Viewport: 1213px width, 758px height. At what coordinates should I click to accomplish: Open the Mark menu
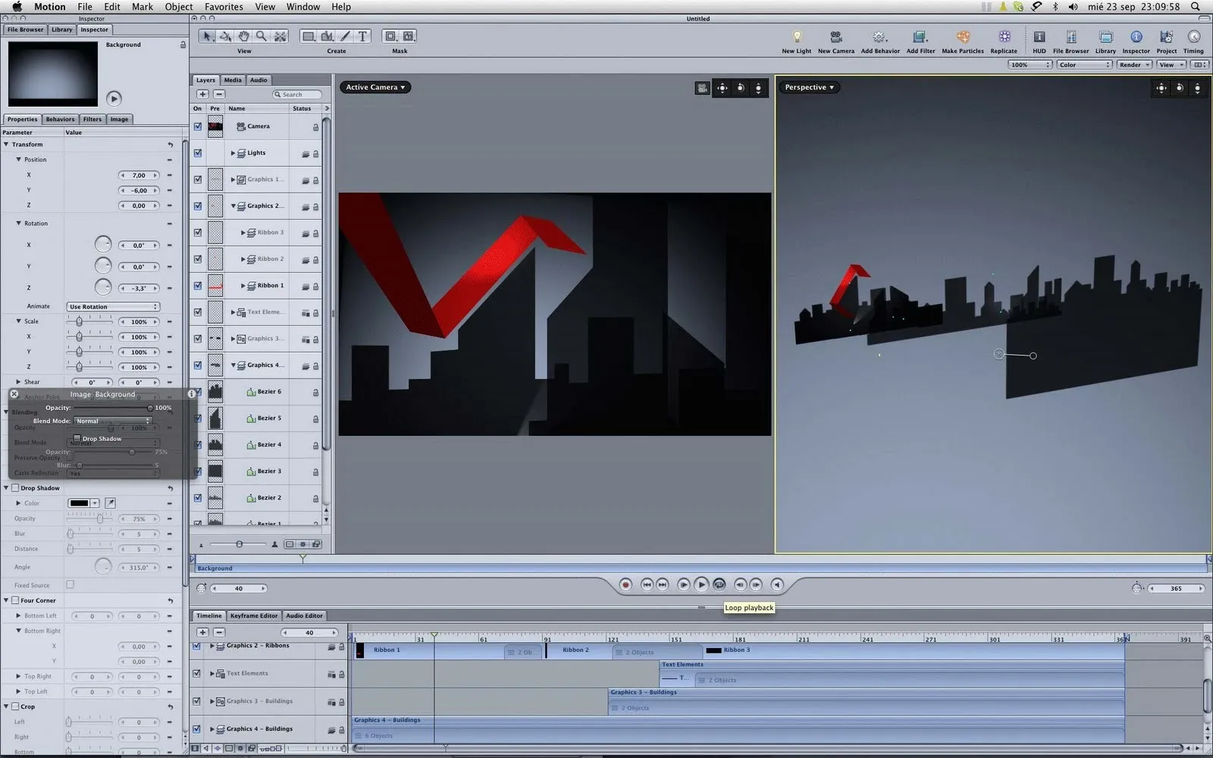pos(142,6)
